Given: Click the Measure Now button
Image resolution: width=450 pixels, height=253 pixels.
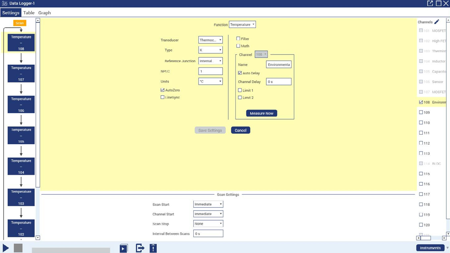Looking at the screenshot, I should 261,113.
